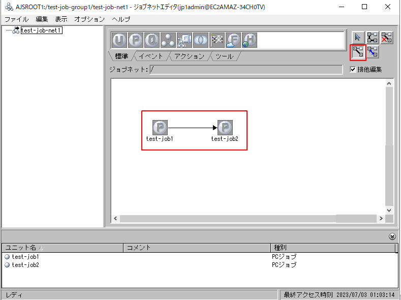This screenshot has height=300, width=401.
Task: Click the app icon in the title bar
Action: click(x=9, y=7)
